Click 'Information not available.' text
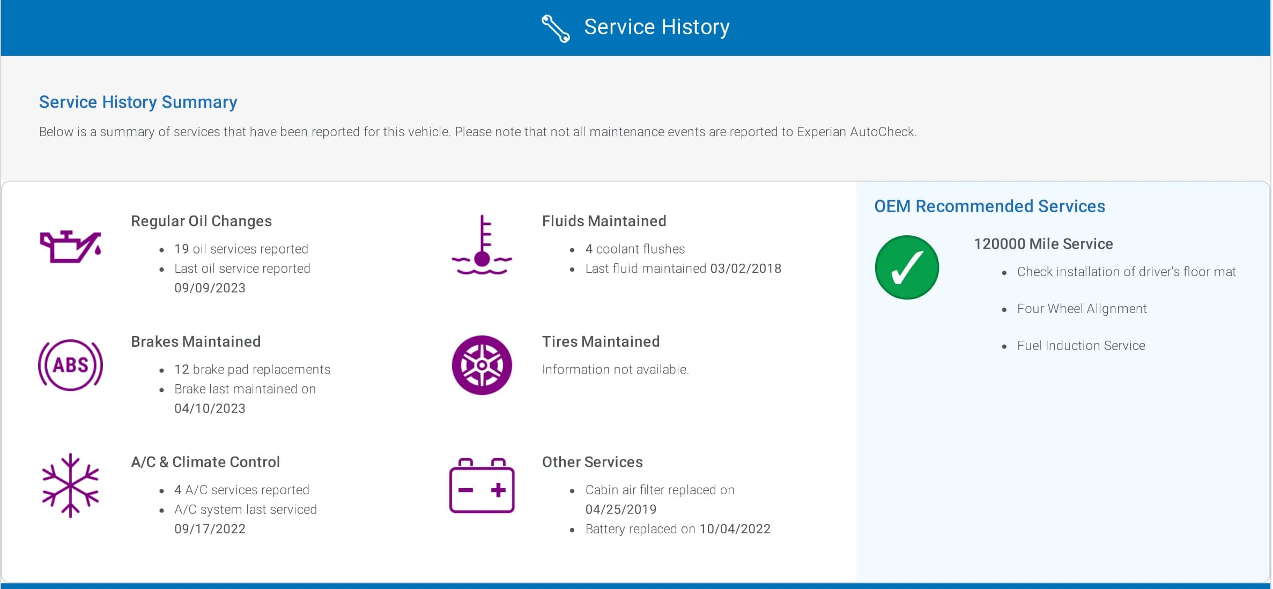1273x589 pixels. 615,370
